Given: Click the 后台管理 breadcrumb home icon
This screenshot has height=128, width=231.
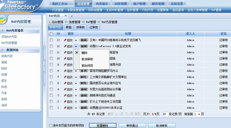Looking at the screenshot, I should (50, 22).
